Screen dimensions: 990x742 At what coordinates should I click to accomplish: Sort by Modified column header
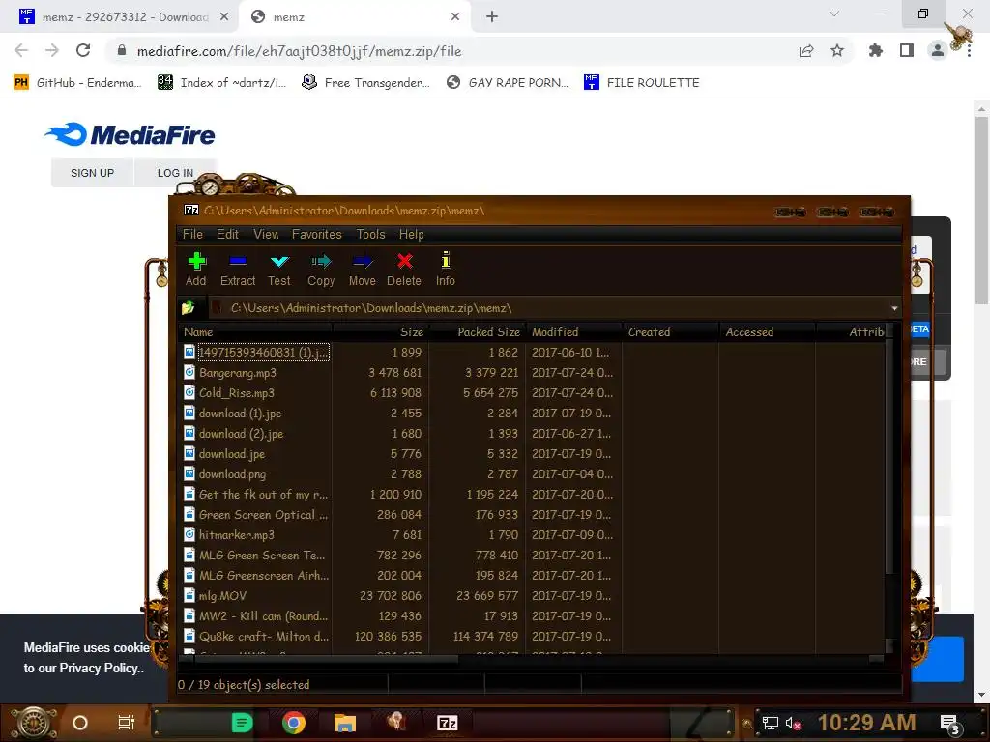click(573, 332)
